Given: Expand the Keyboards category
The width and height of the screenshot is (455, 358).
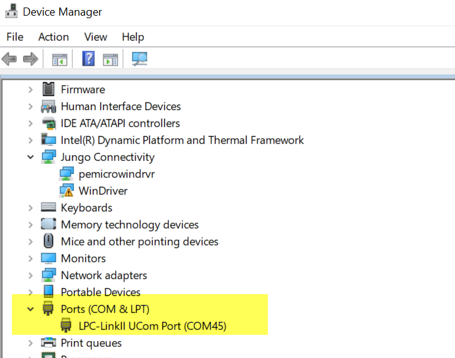Looking at the screenshot, I should [30, 208].
